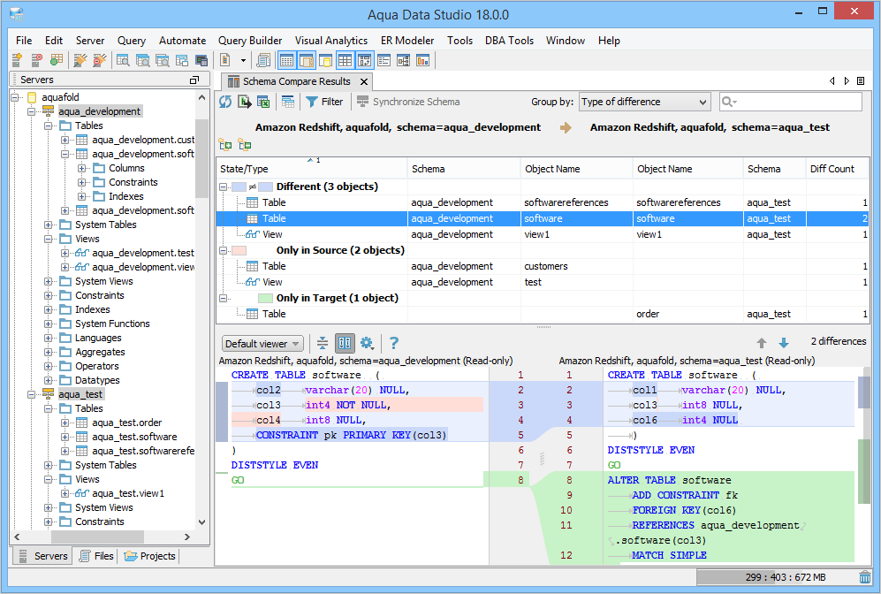Click the ER diagram toolbar icon
The width and height of the screenshot is (881, 594).
(404, 60)
